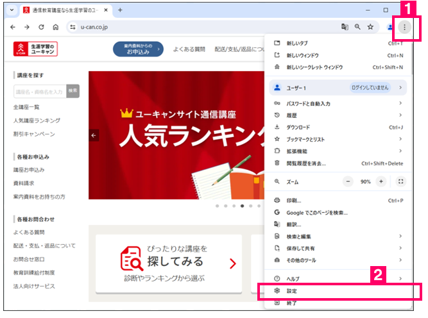Open a new tab with the plus button
The height and width of the screenshot is (318, 428).
(x=120, y=10)
